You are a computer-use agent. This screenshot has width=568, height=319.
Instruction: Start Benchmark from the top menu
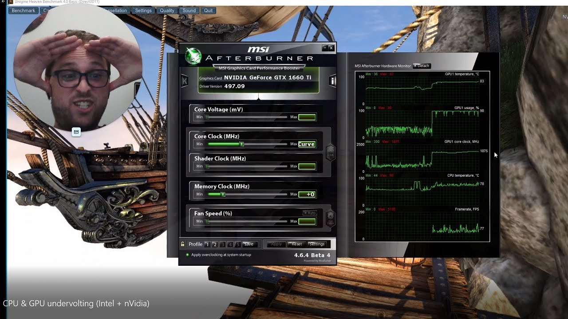[x=23, y=11]
